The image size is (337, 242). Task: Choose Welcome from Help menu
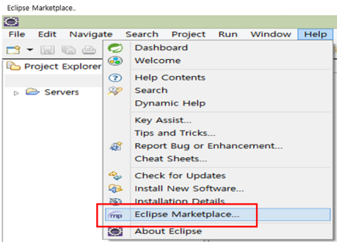(218, 61)
